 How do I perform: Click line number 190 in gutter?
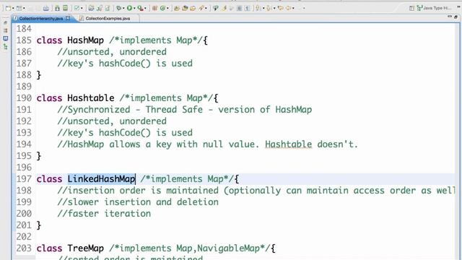pos(24,98)
